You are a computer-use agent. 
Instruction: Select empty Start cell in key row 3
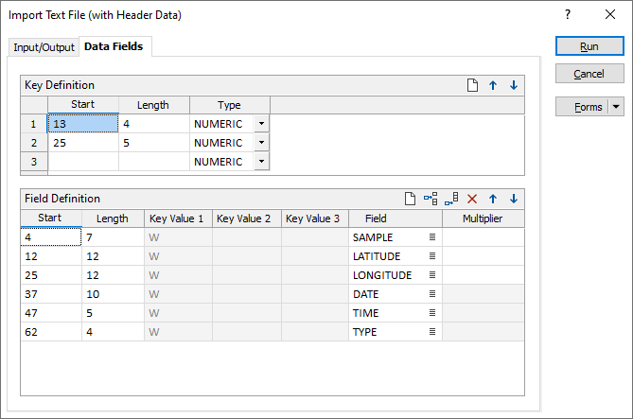pos(83,162)
